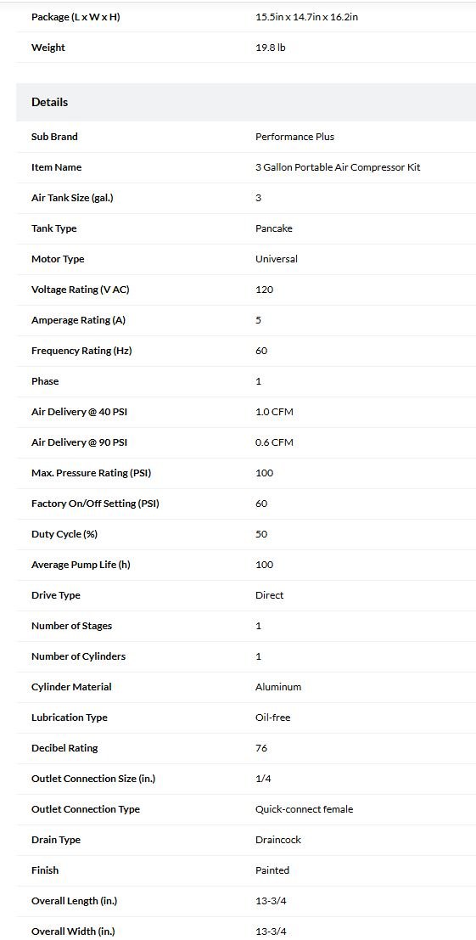Select the Voltage Rating (V AC) label

pos(81,290)
